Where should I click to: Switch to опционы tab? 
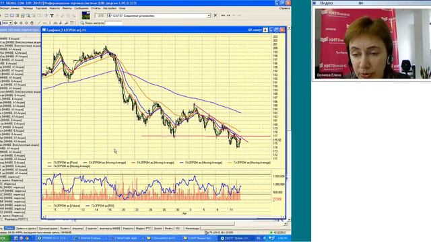point(77,229)
